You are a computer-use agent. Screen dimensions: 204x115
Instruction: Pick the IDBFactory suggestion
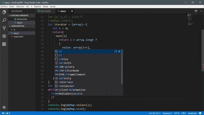88,67
